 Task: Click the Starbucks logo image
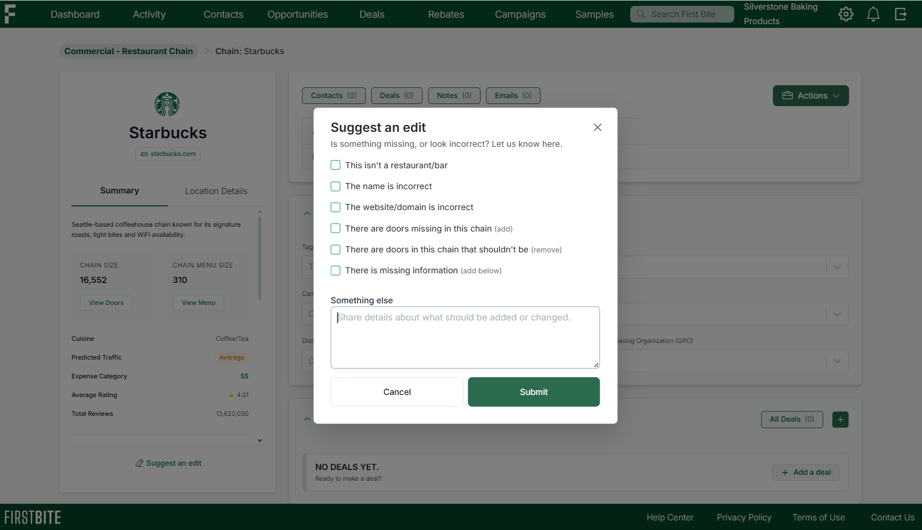(167, 104)
